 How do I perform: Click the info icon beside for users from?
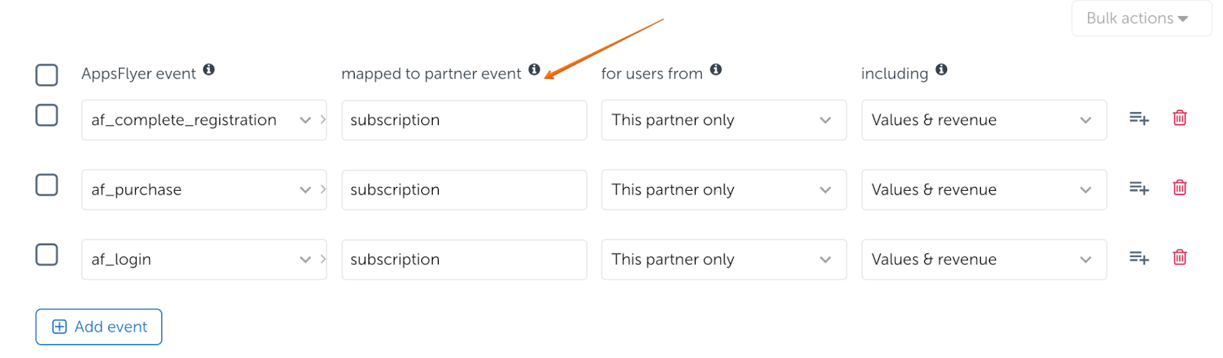pyautogui.click(x=715, y=69)
